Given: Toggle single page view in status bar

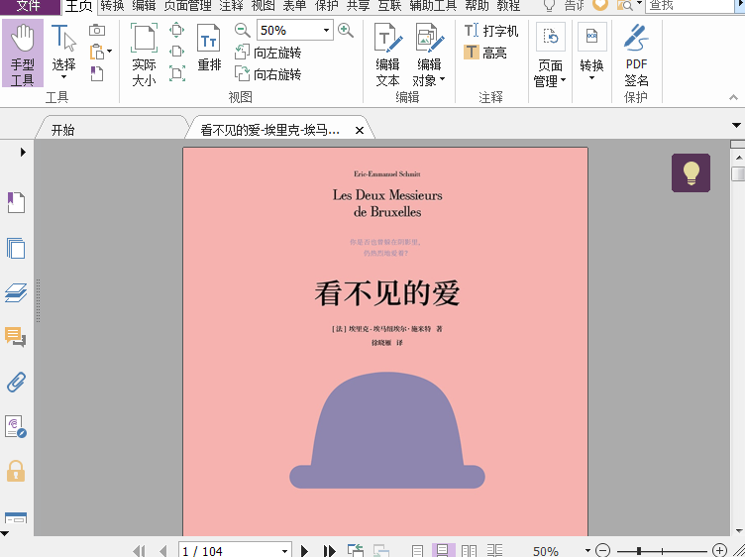Looking at the screenshot, I should click(418, 551).
